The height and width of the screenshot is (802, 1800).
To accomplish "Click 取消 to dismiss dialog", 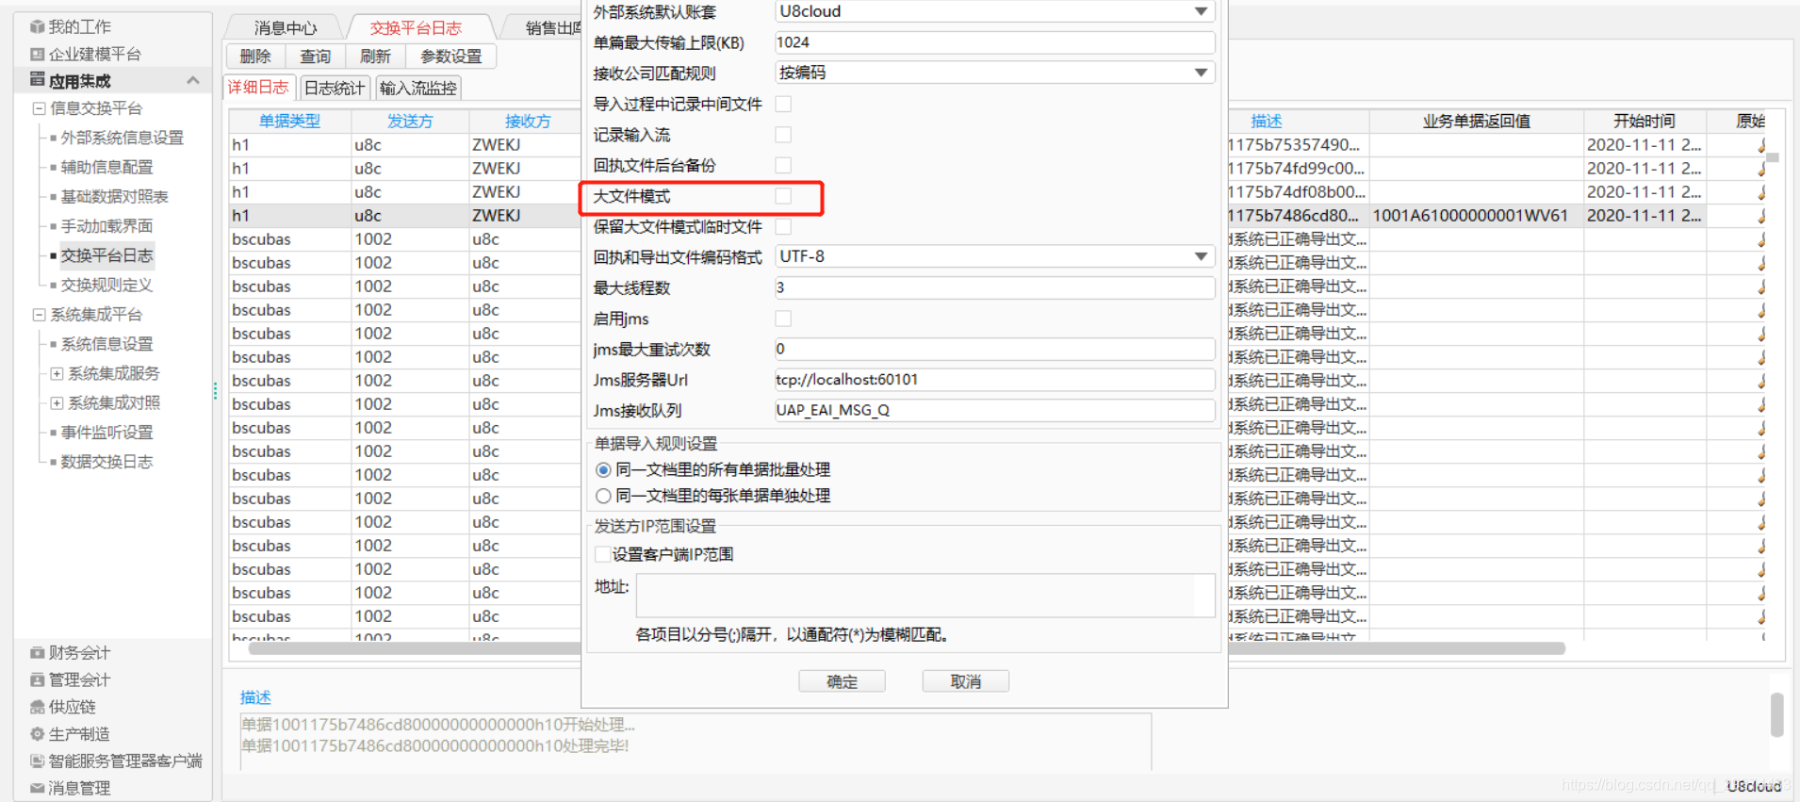I will (966, 681).
